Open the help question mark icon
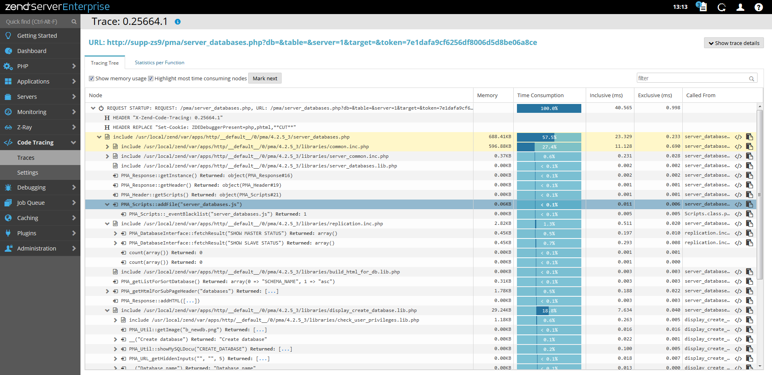 [758, 7]
